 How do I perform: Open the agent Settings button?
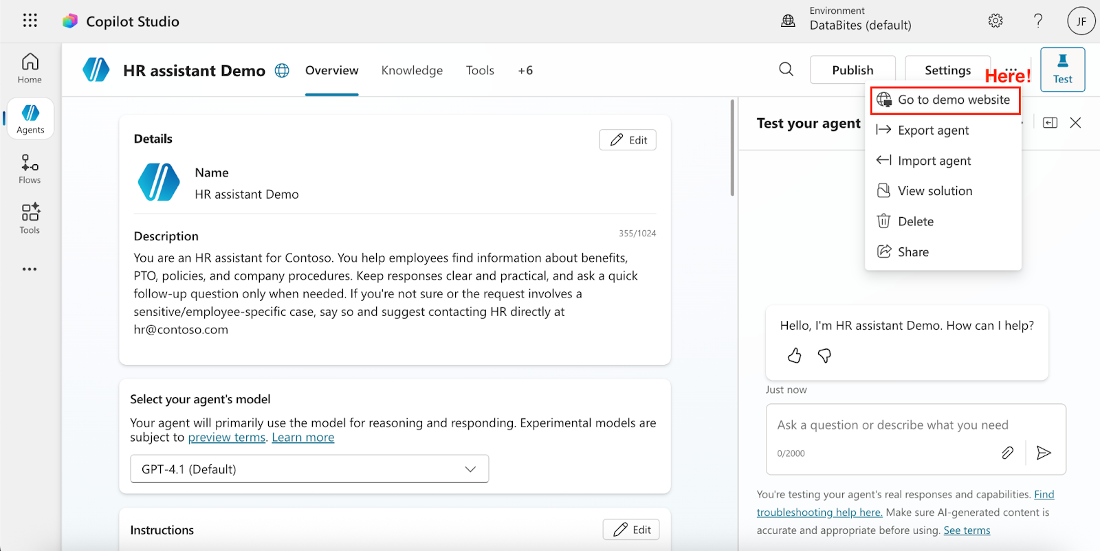[947, 70]
